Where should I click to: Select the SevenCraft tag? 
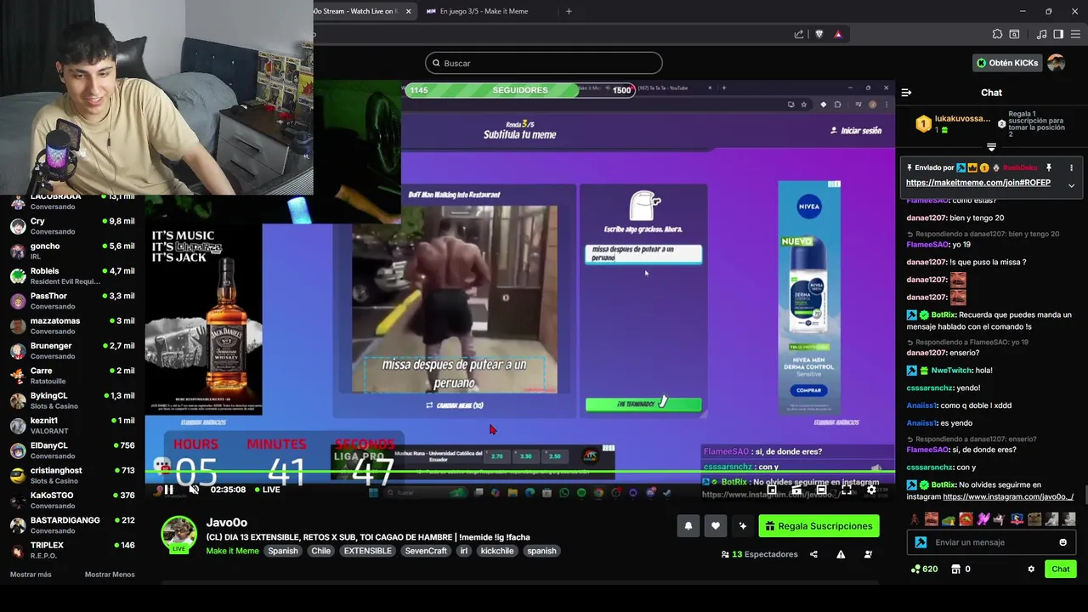click(426, 551)
